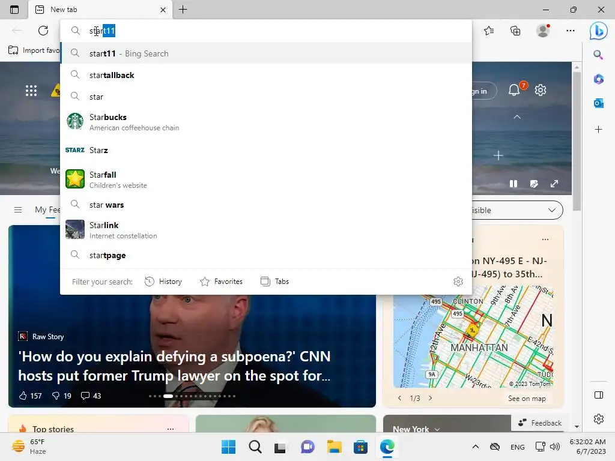Screen dimensions: 615x461
Task: Open page settings gear icon
Action: pyautogui.click(x=541, y=90)
